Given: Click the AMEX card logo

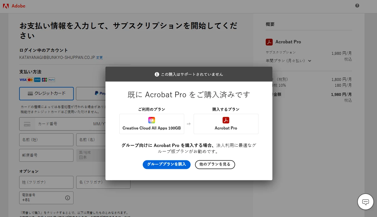Looking at the screenshot, I should pyautogui.click(x=37, y=80).
